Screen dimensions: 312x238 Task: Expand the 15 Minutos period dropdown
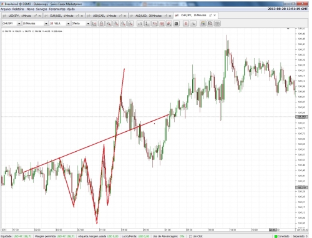[35, 24]
